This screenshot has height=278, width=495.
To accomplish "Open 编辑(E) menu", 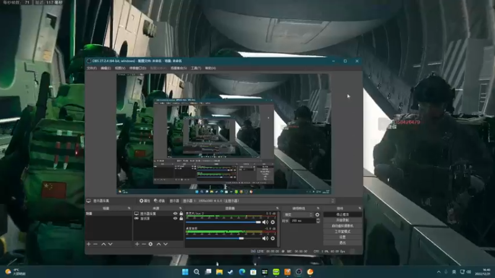I will point(105,68).
